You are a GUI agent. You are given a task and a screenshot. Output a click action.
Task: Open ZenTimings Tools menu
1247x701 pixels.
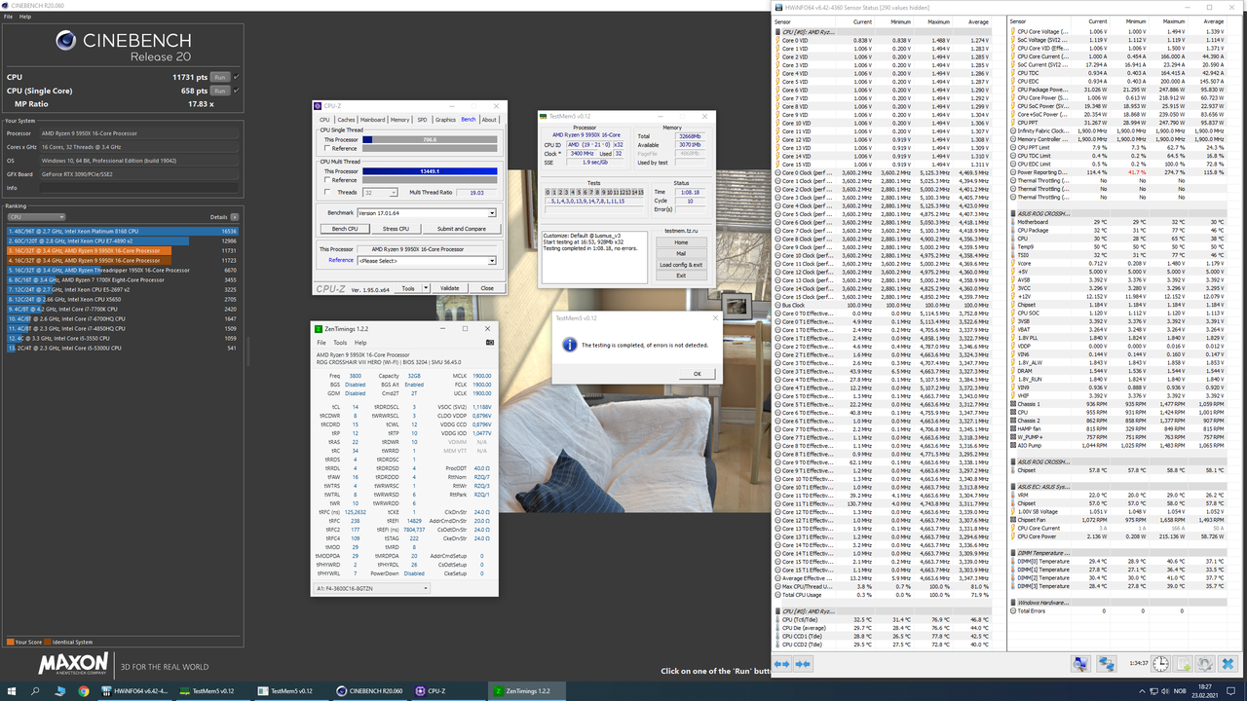[x=340, y=343]
